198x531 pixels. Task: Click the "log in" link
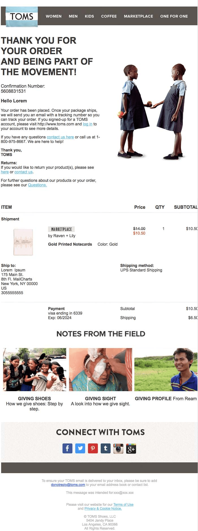point(87,124)
